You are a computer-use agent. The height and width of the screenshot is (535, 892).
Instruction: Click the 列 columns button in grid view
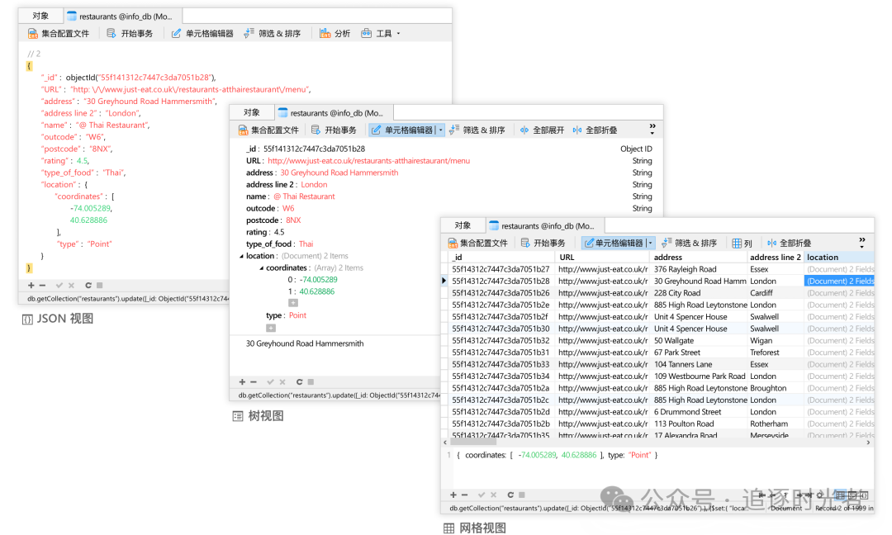743,244
